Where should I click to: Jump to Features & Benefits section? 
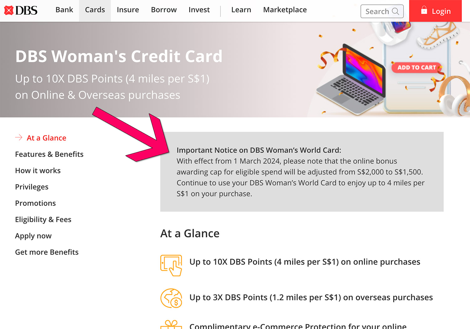click(49, 154)
